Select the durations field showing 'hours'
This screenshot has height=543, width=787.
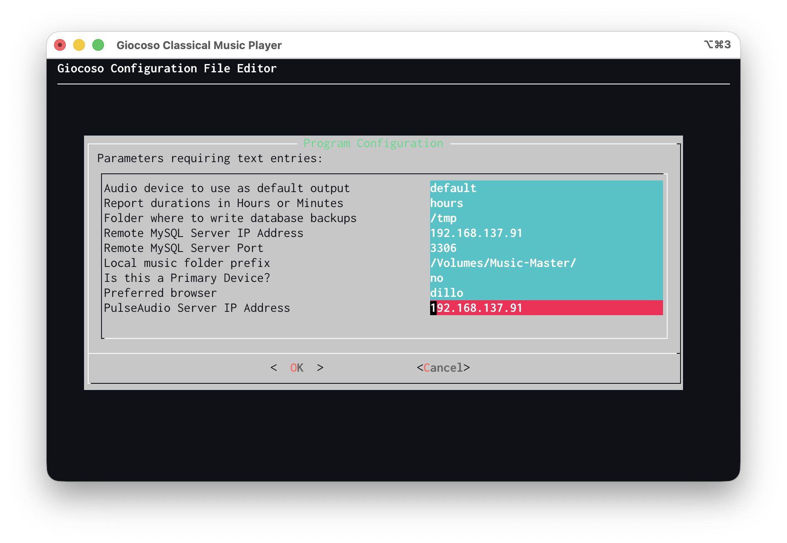point(546,203)
